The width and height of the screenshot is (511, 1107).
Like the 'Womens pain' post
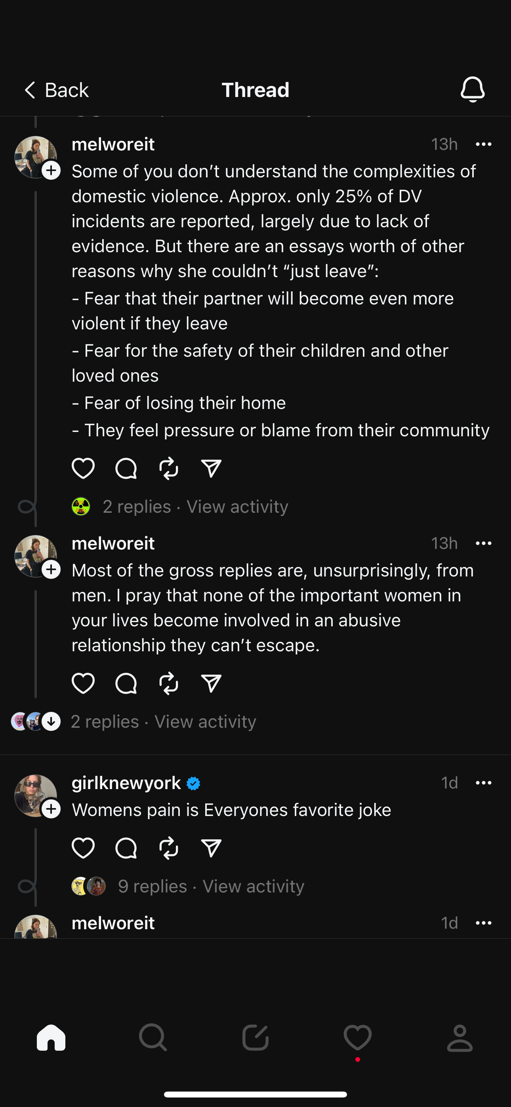[83, 848]
